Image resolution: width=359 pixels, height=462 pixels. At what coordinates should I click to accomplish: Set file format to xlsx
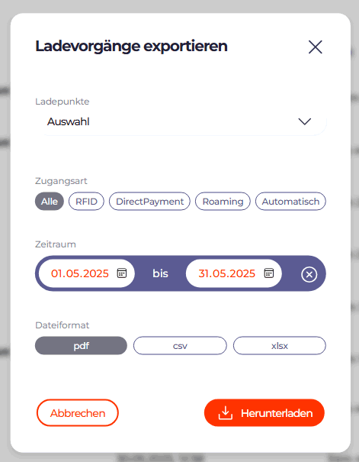pos(280,345)
